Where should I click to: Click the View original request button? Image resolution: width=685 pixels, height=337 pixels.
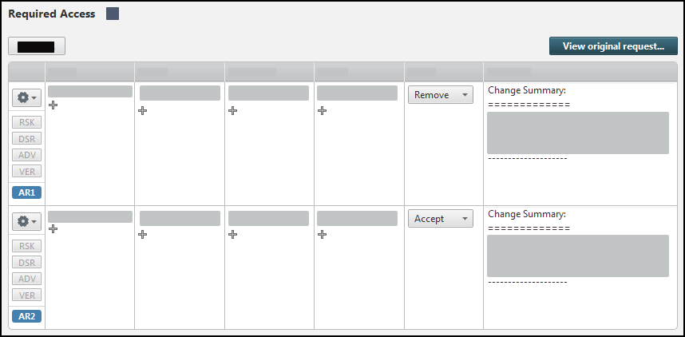(x=613, y=46)
